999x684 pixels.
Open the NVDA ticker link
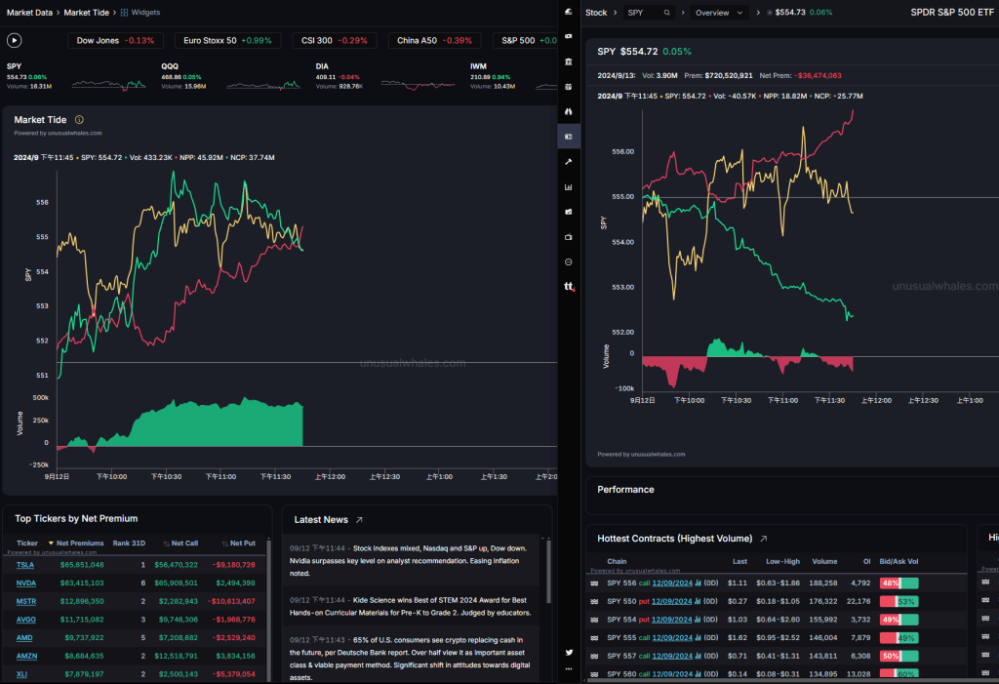26,583
